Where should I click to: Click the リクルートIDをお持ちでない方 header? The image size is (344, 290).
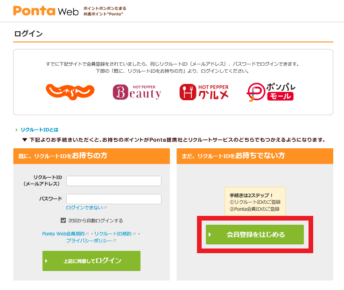click(255, 156)
